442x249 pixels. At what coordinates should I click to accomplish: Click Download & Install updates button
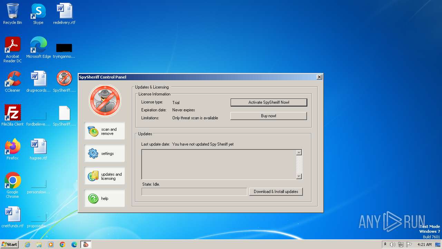276,192
